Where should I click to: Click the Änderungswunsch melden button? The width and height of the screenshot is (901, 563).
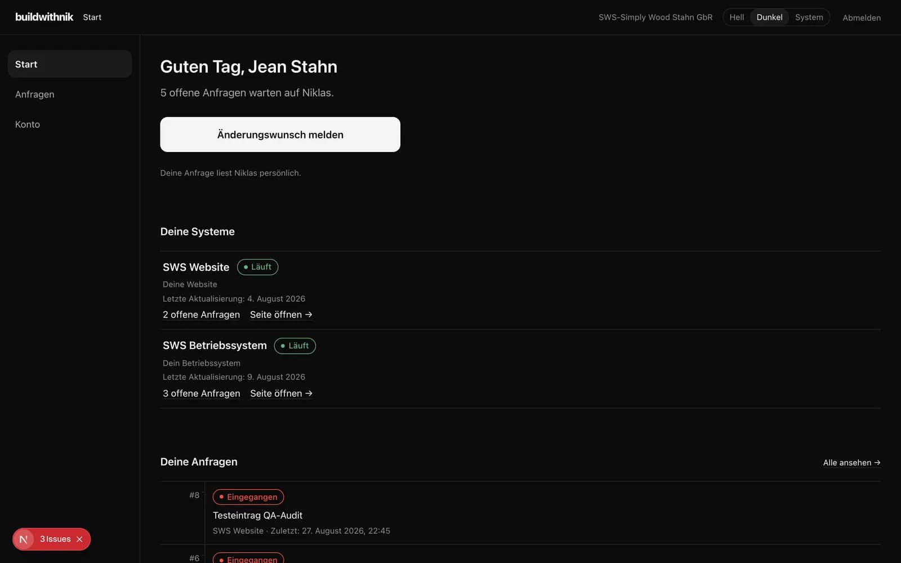280,135
